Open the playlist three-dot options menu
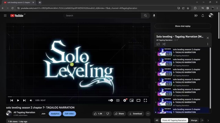The image size is (220, 123). [208, 44]
